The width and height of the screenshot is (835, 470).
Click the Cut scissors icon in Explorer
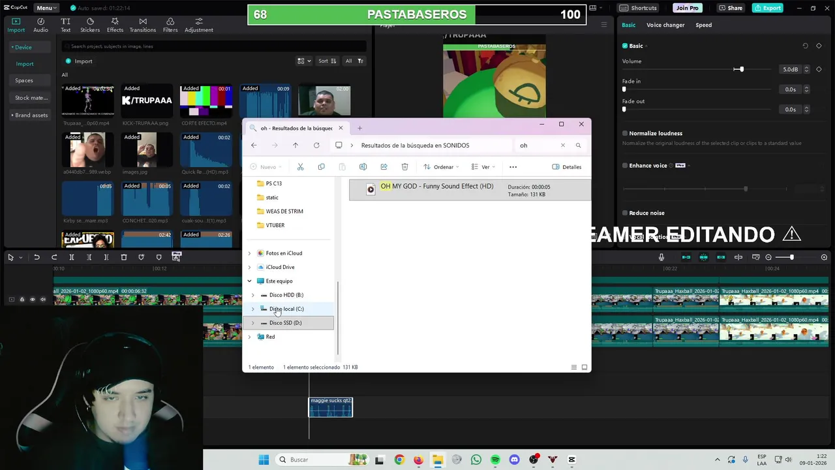[x=300, y=166]
